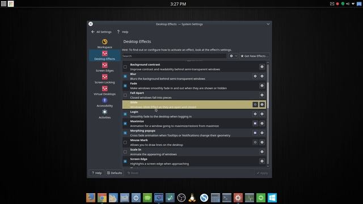Open the Tux penguin dock icon
The width and height of the screenshot is (363, 204).
[192, 198]
